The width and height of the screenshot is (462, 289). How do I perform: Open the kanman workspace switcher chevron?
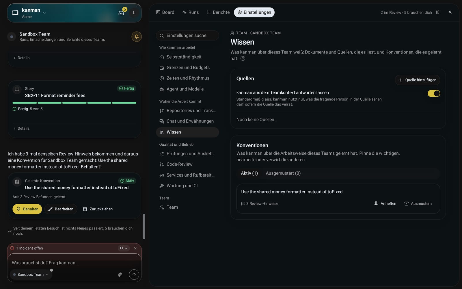(44, 13)
